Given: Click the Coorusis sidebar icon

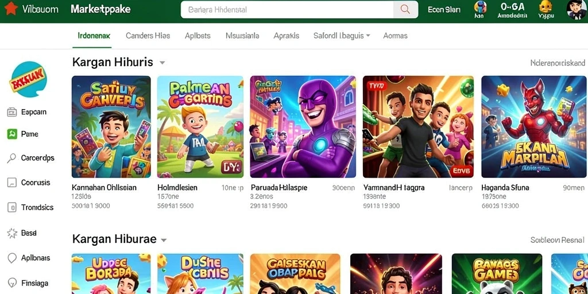Looking at the screenshot, I should [12, 183].
